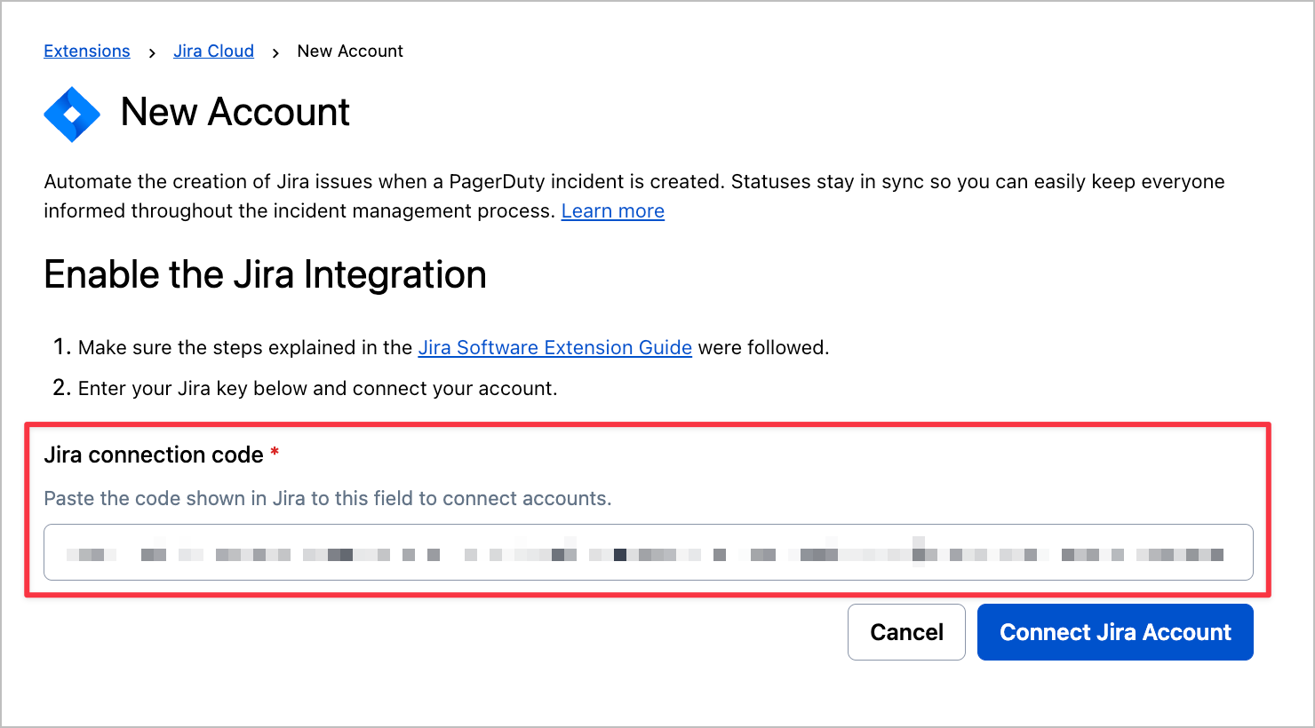
Task: Click the red required asterisk
Action: [x=275, y=454]
